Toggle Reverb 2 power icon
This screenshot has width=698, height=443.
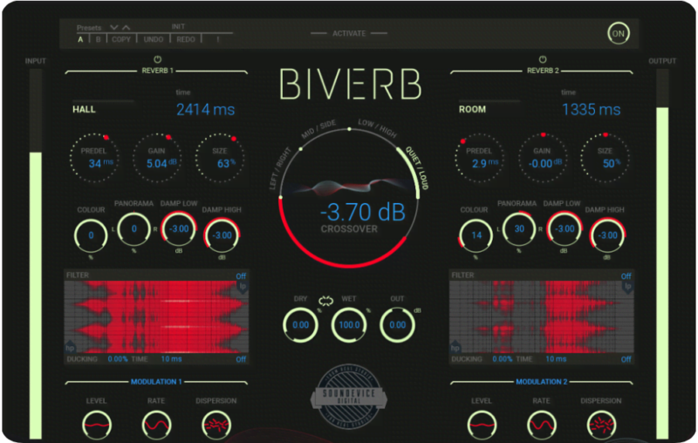[543, 59]
